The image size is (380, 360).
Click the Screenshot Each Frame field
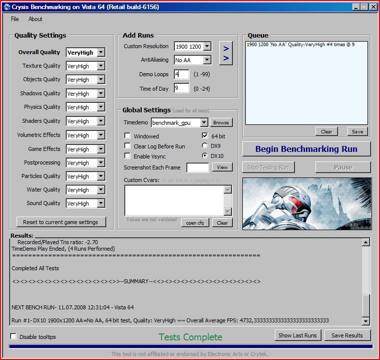pos(198,167)
